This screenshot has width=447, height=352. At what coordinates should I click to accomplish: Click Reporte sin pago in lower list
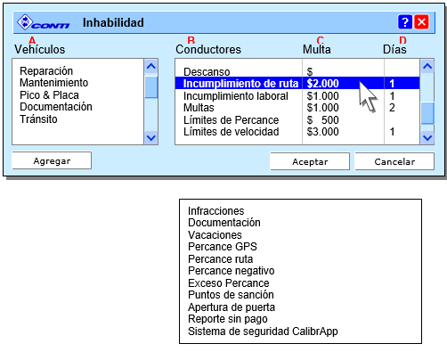pyautogui.click(x=228, y=319)
